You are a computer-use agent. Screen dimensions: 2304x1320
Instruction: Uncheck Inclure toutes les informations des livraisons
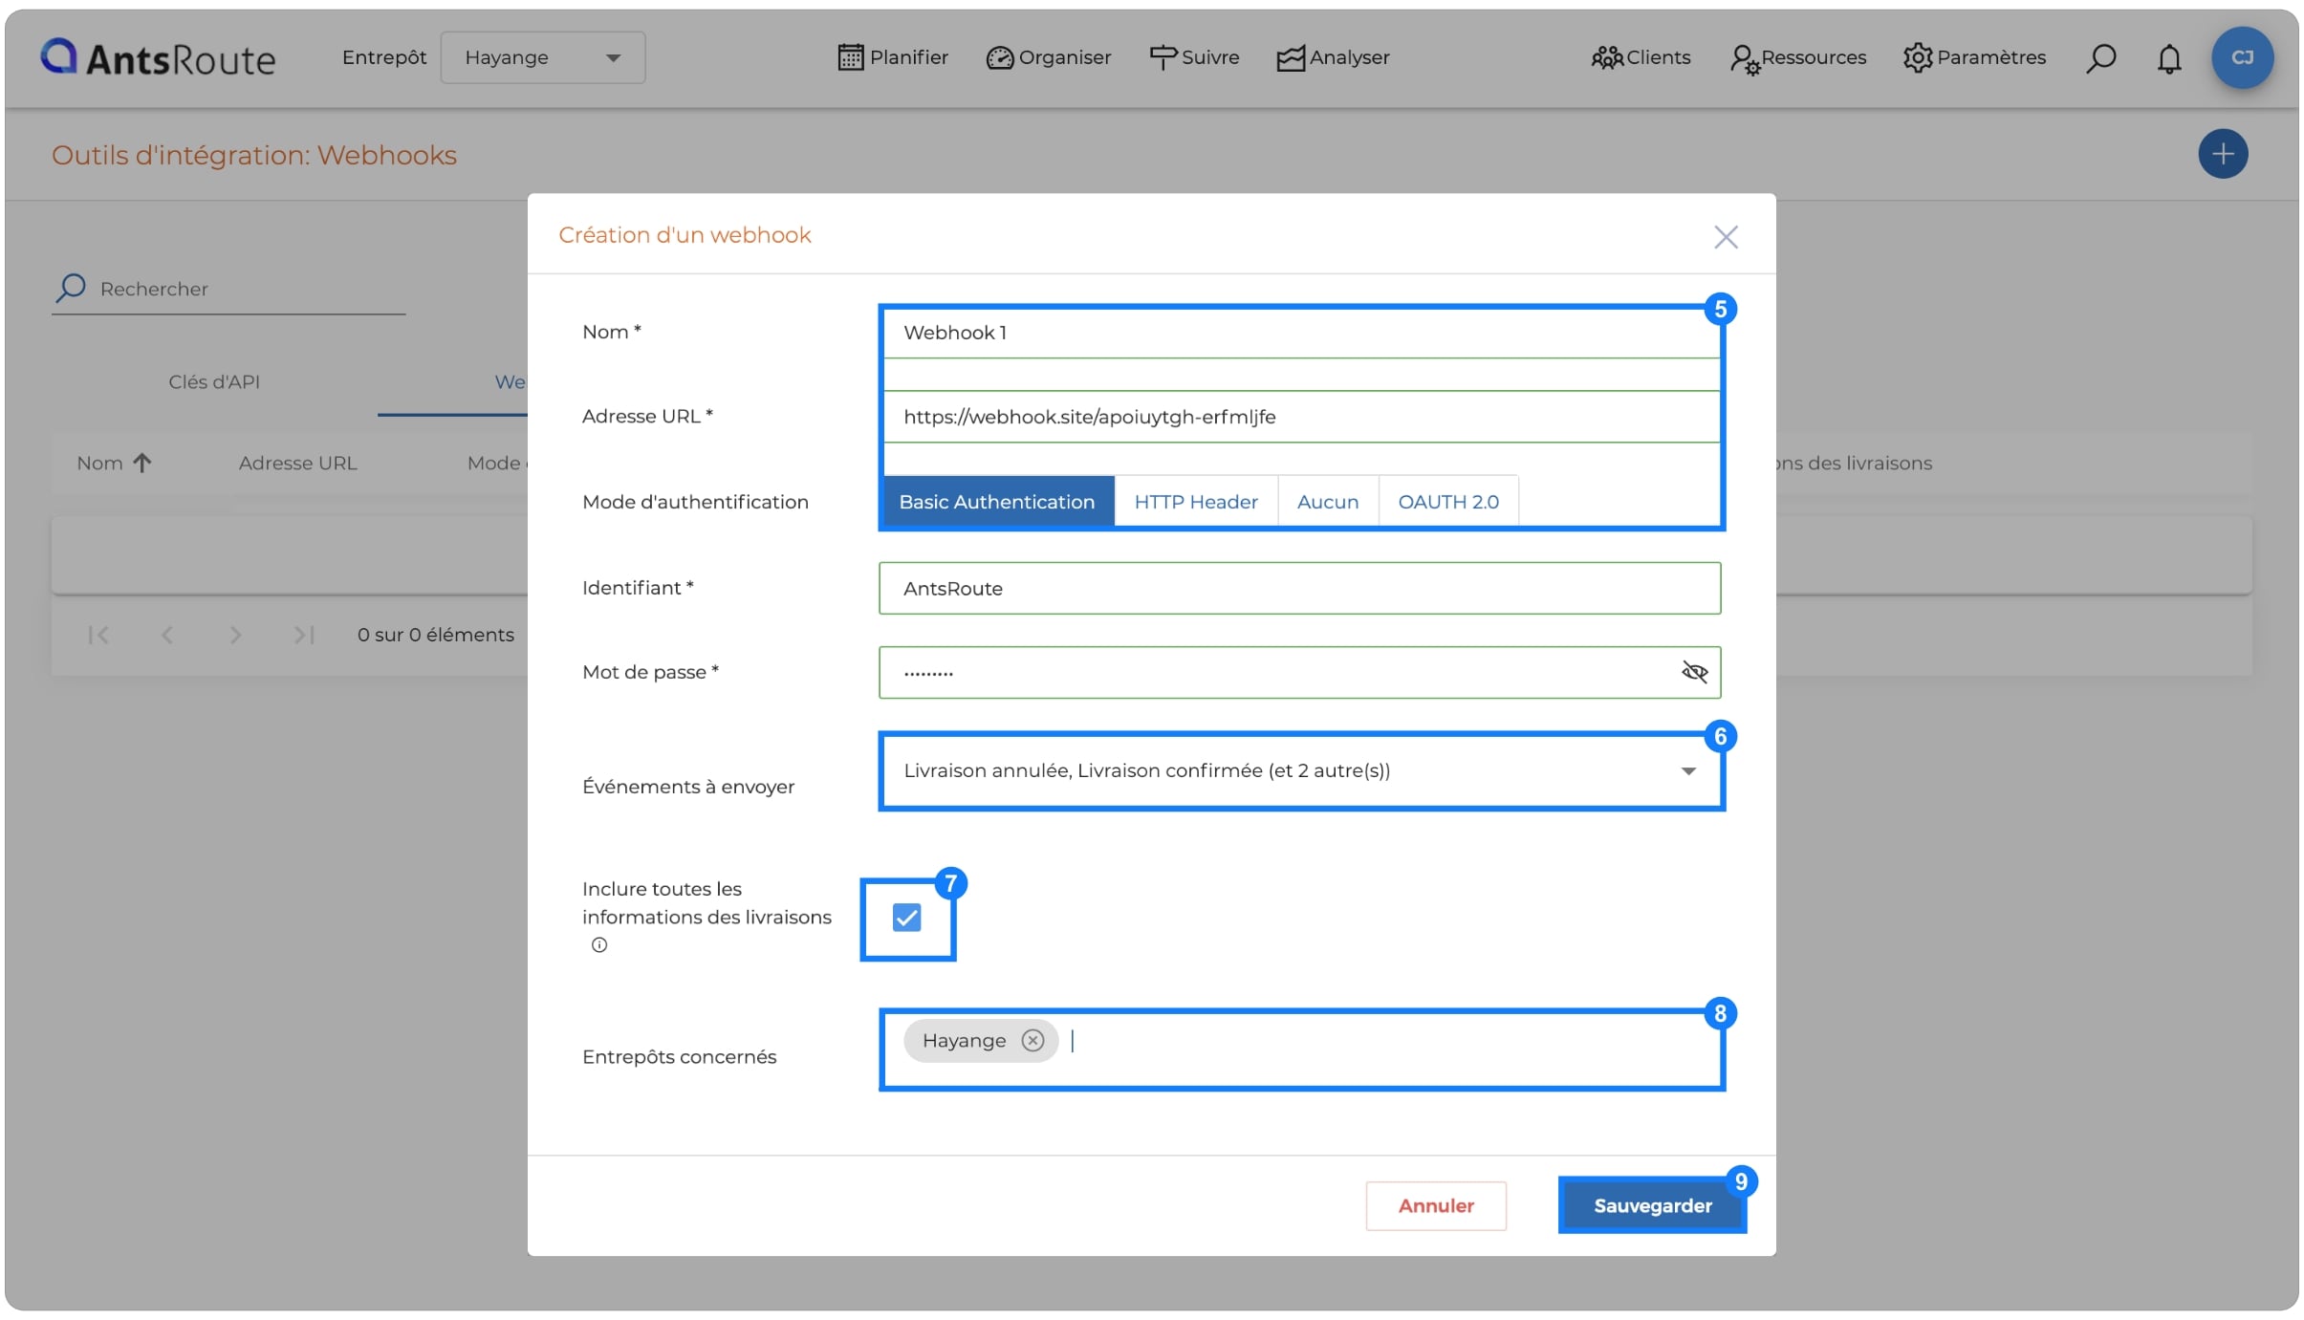click(x=906, y=919)
